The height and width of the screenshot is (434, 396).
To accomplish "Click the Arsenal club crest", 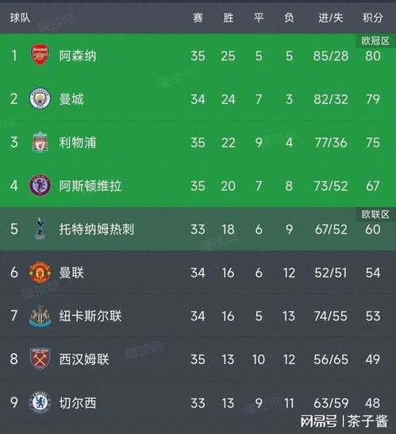I will [40, 55].
